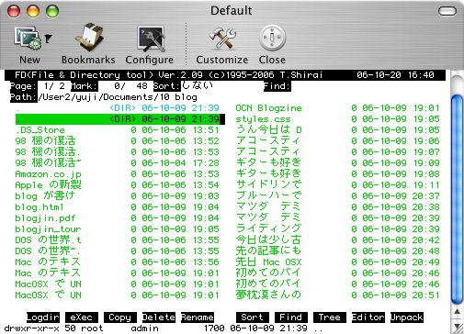Open the Configure toolbar icon

[x=151, y=39]
